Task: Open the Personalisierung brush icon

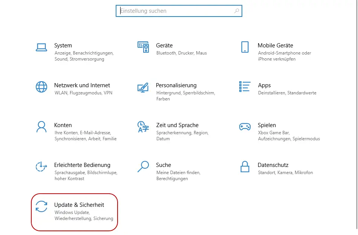Action: pos(143,86)
